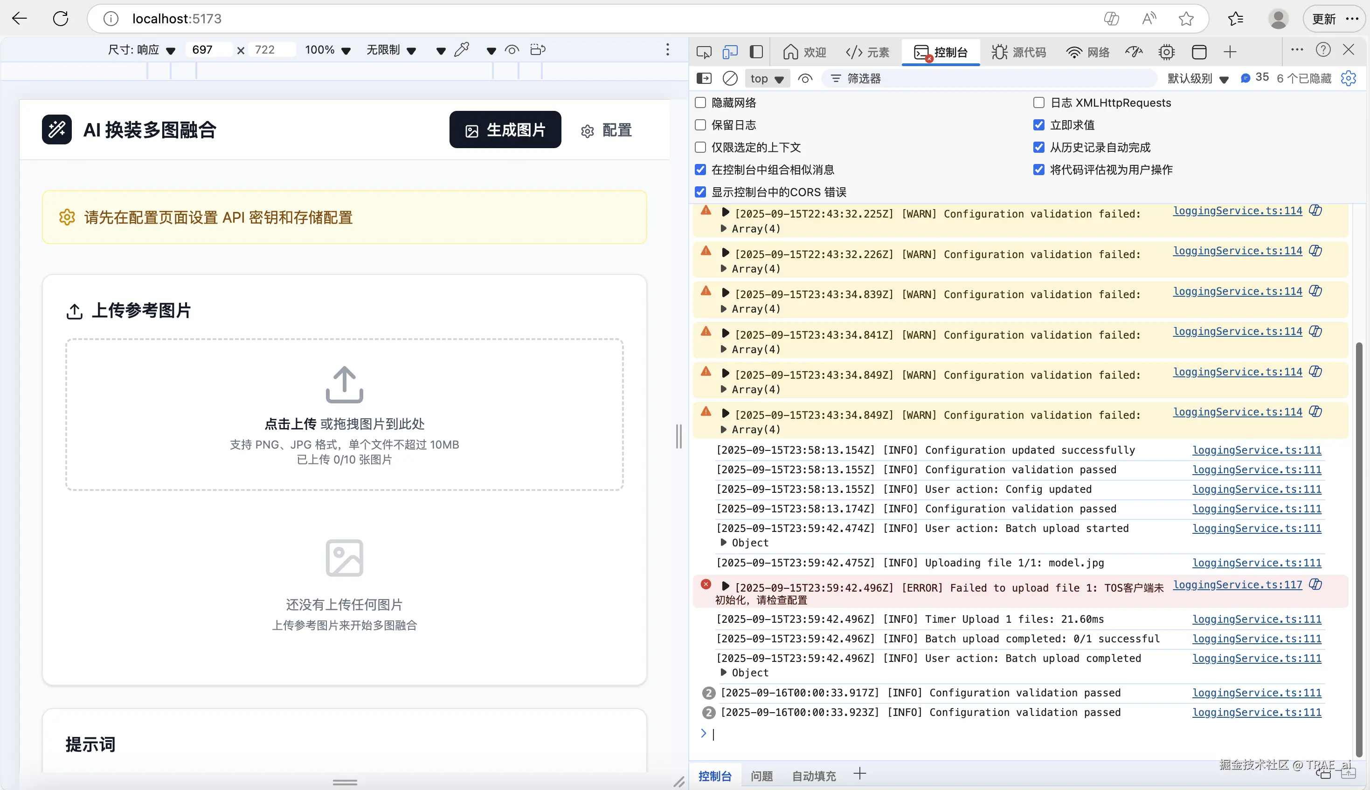Check the 保留日志 option
Viewport: 1370px width, 790px height.
(700, 125)
